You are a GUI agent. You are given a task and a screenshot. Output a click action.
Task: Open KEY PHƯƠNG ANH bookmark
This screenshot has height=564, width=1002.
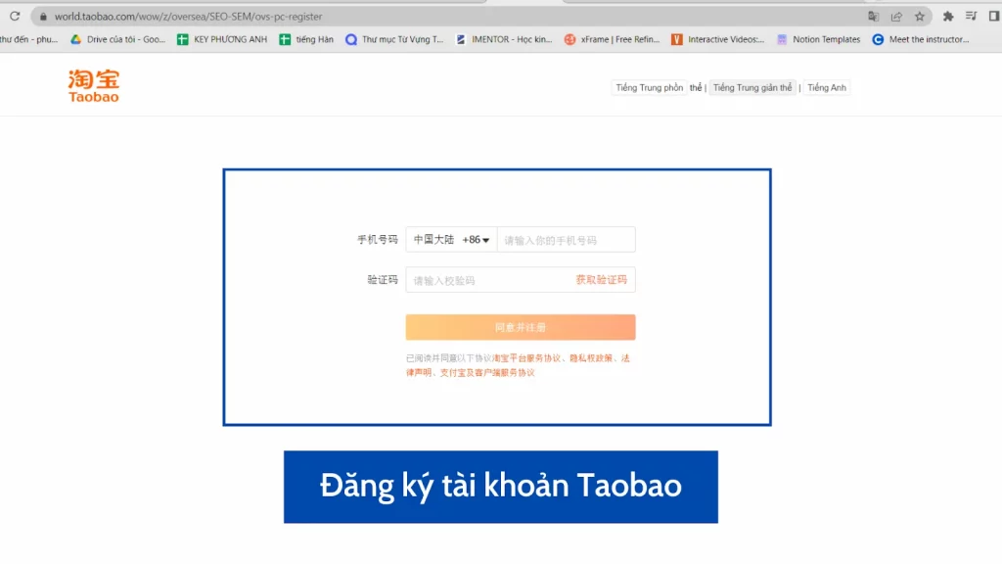[x=222, y=39]
